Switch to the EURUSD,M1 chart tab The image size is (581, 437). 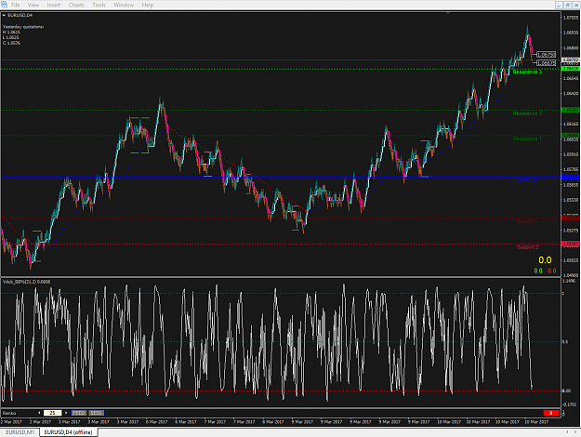click(x=20, y=432)
